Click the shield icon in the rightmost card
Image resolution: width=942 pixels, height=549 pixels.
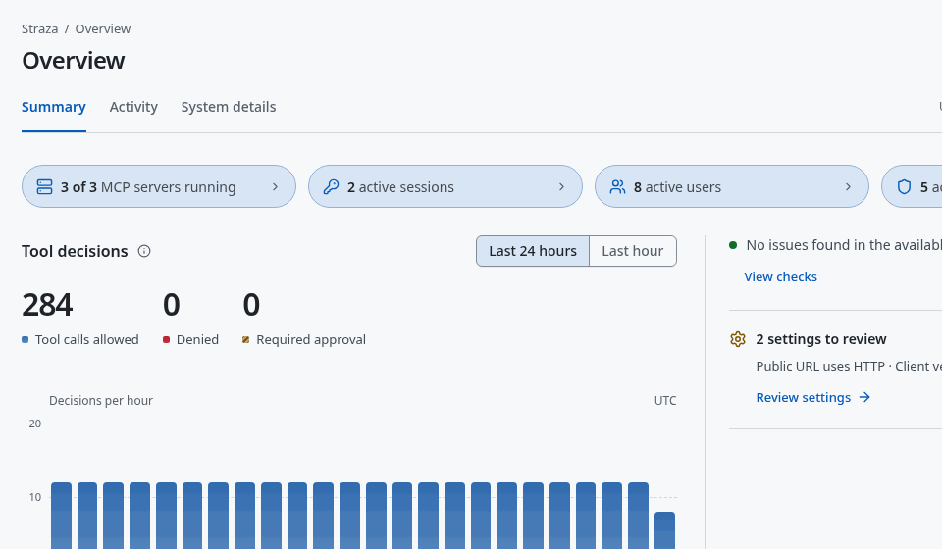pyautogui.click(x=904, y=186)
